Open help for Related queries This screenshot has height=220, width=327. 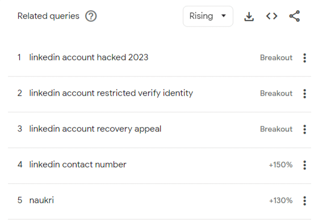coord(91,16)
